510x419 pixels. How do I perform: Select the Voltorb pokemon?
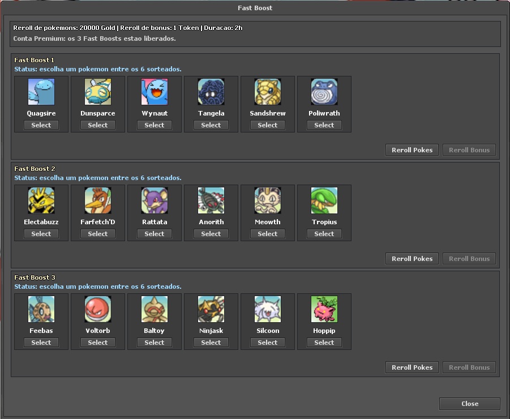(97, 342)
